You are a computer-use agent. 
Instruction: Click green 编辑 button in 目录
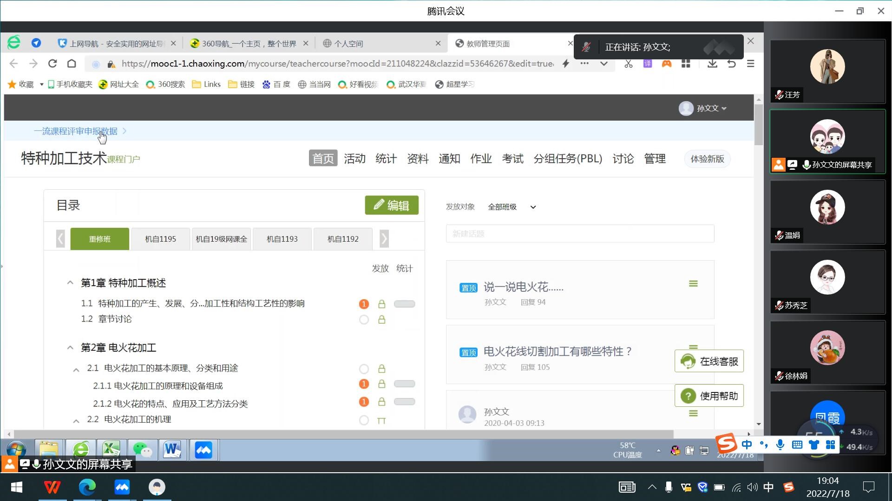tap(391, 205)
